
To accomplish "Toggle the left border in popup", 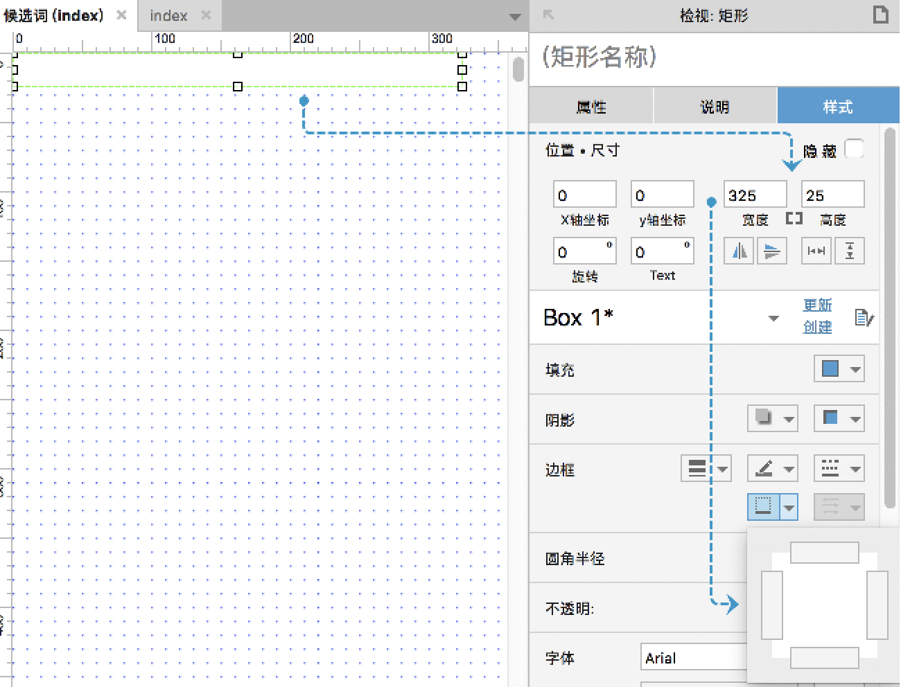I will point(772,605).
